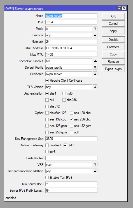Open the VRF dropdown

[x=95, y=165]
